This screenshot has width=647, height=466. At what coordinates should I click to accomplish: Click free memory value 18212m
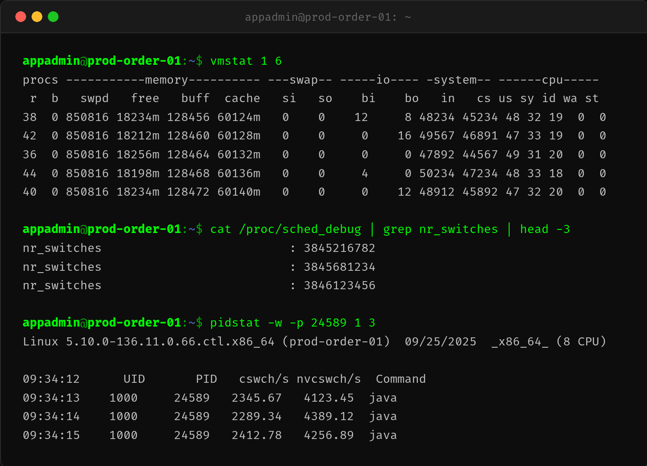(138, 135)
